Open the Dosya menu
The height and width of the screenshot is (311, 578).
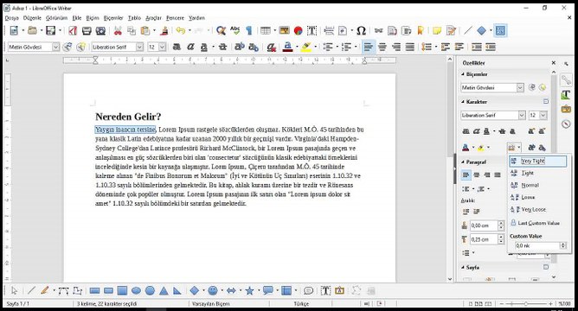click(x=12, y=17)
